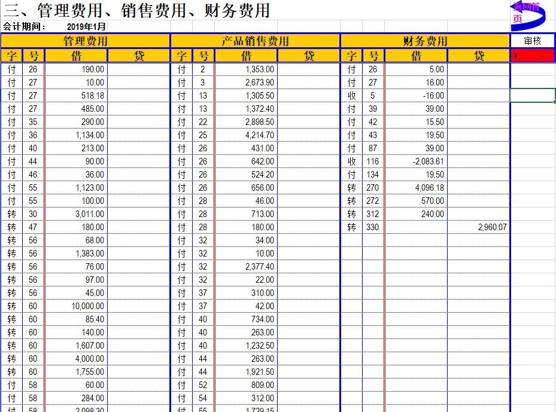Select the 审核 header cell
Screen dimensions: 556x412
(x=532, y=41)
